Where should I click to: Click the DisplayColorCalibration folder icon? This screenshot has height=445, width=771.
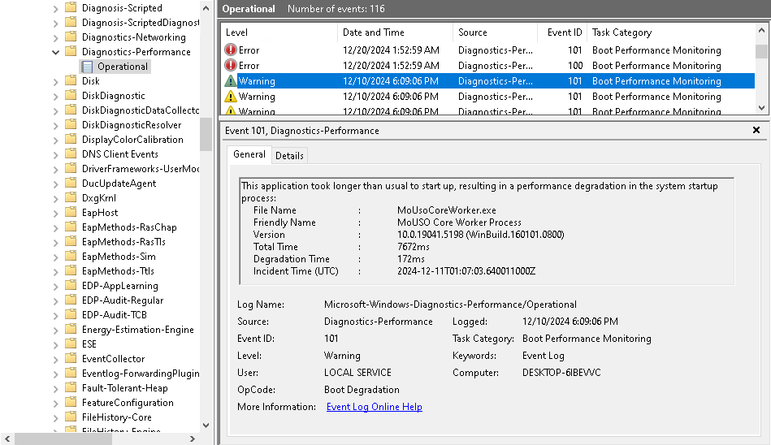click(71, 139)
